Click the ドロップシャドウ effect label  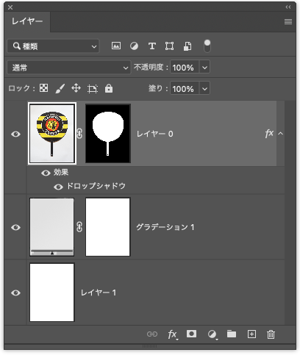point(96,186)
